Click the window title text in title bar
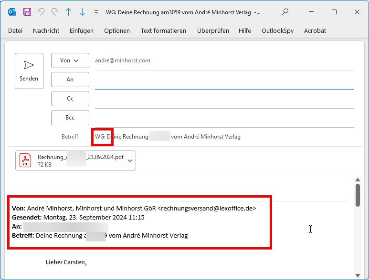The width and height of the screenshot is (369, 280). click(183, 12)
